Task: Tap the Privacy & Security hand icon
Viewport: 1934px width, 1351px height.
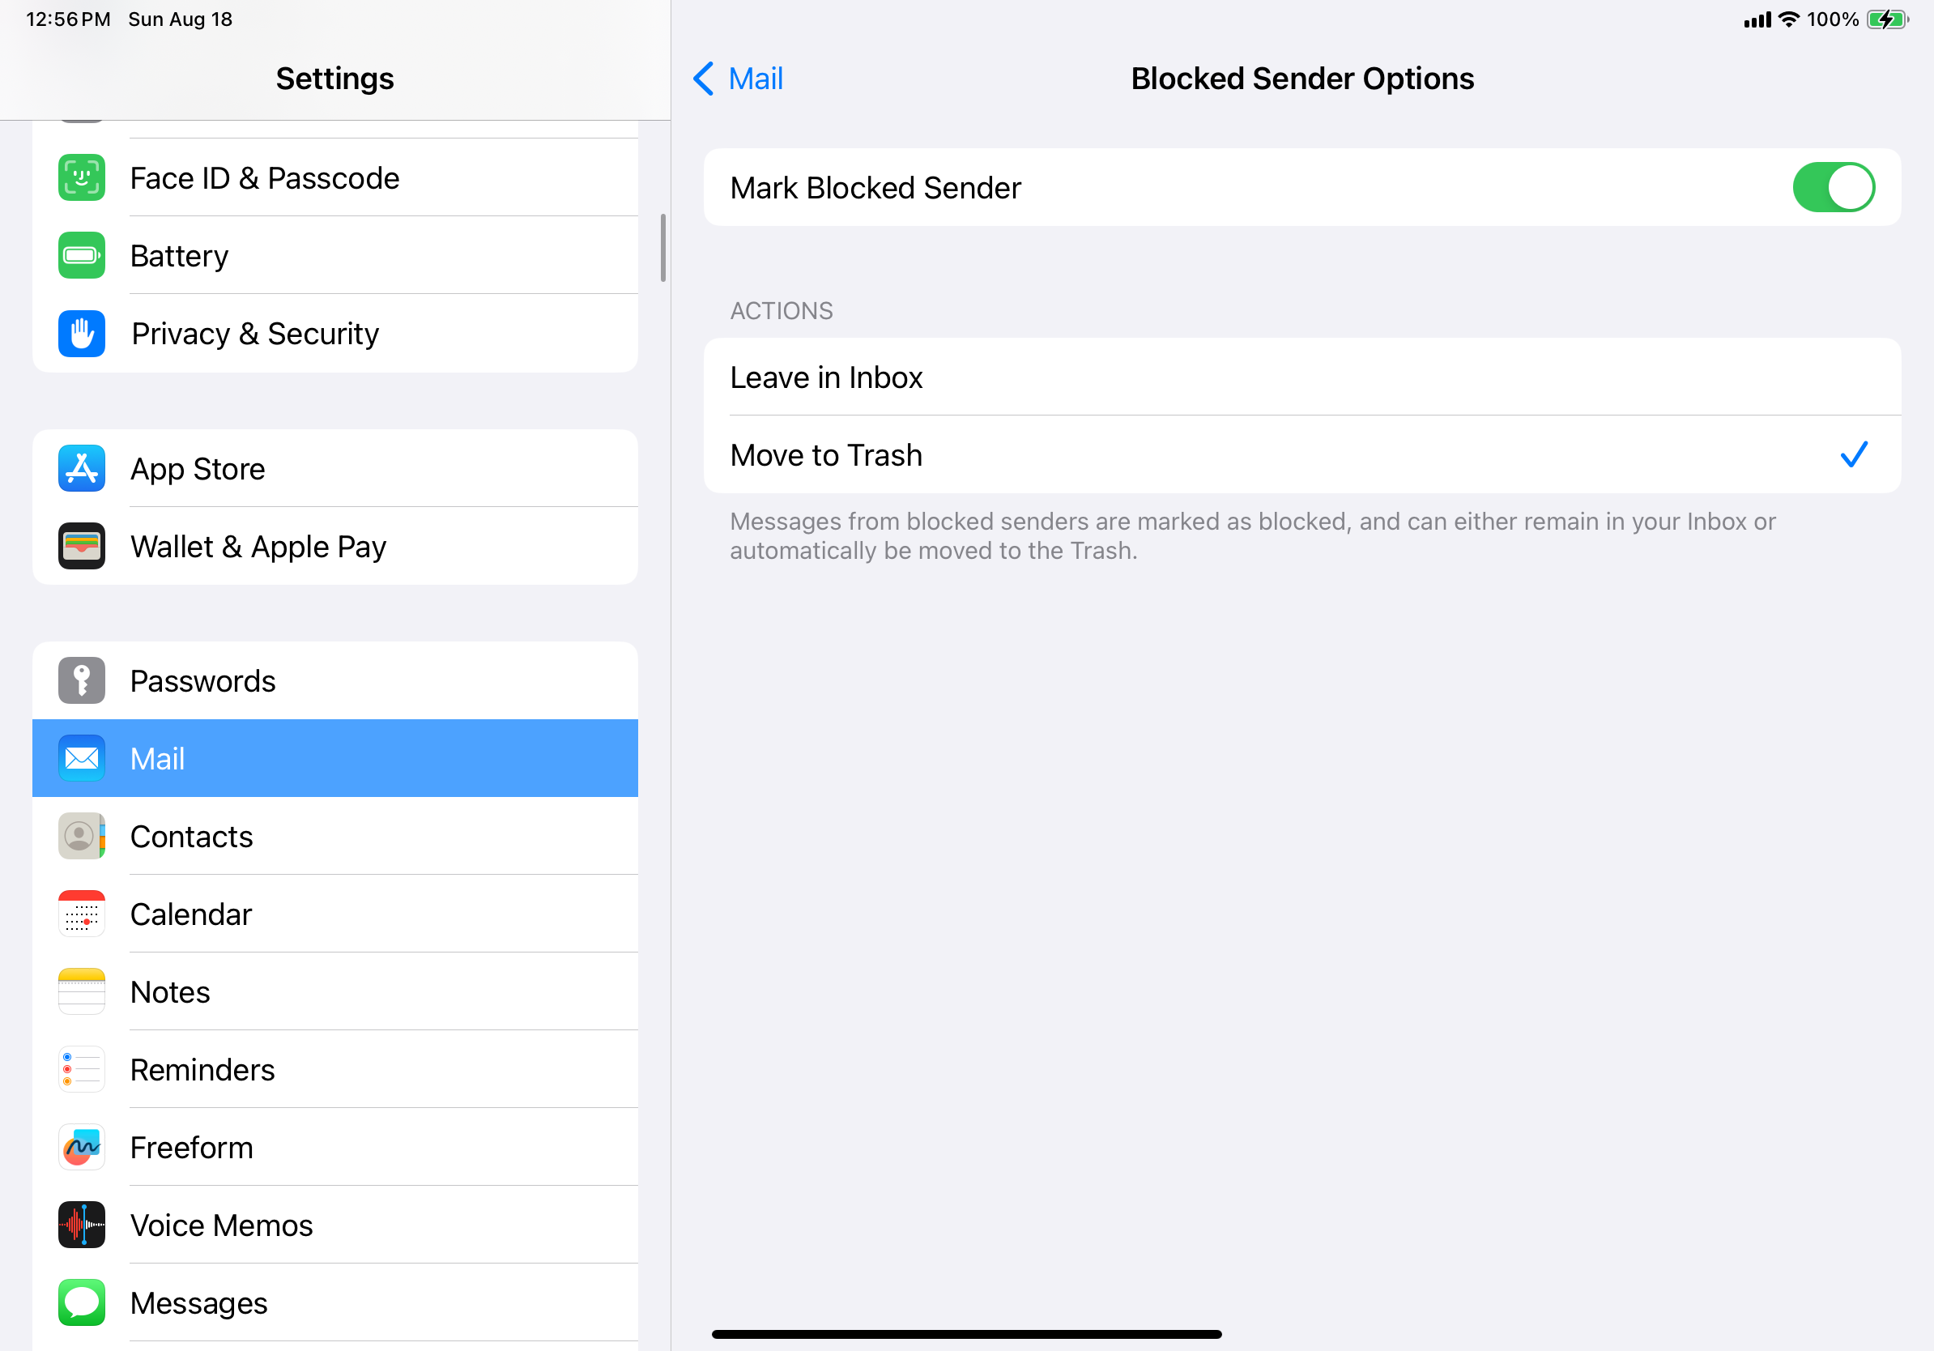Action: (82, 334)
